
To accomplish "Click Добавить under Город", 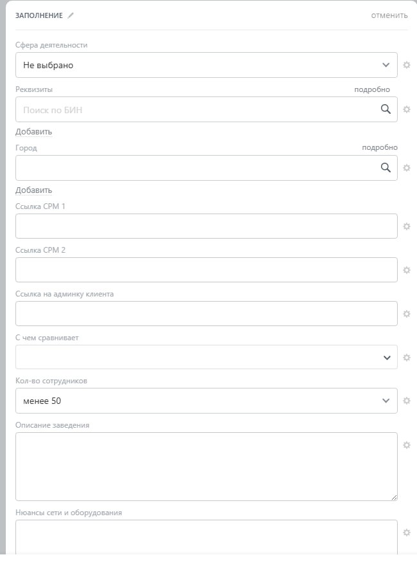I will (x=33, y=190).
